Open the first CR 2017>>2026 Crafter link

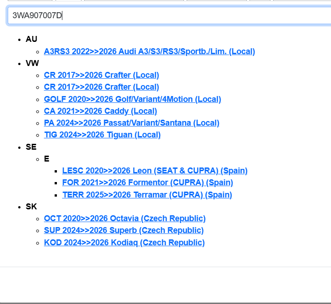tap(101, 75)
